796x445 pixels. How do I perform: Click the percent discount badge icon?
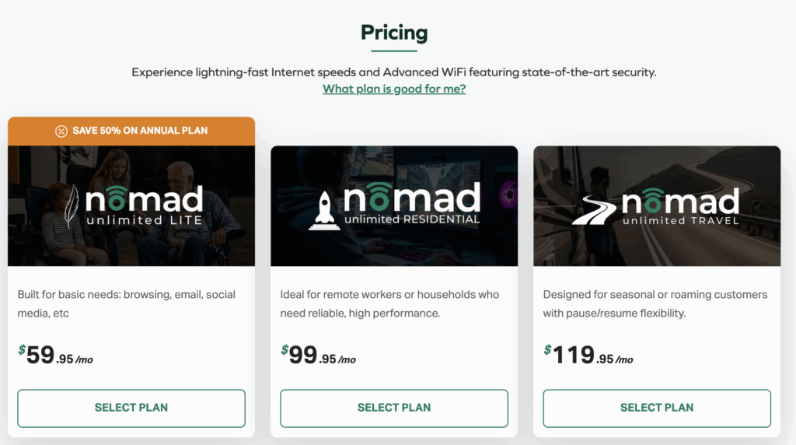[61, 131]
